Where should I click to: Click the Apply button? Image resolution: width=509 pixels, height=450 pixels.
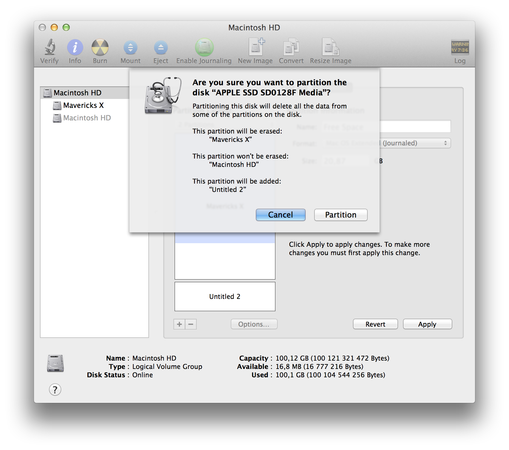coord(427,324)
